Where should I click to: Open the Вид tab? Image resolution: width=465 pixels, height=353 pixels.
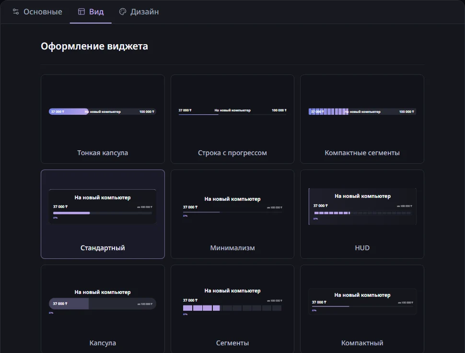pos(91,12)
